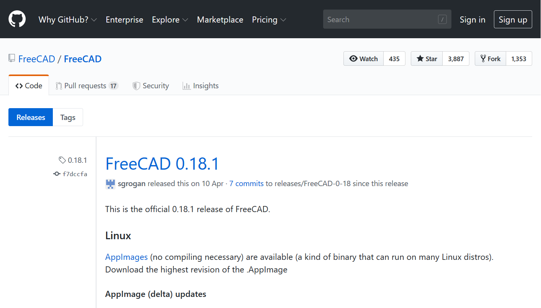Expand the Why GitHub? dropdown menu
The height and width of the screenshot is (308, 541).
[x=68, y=19]
